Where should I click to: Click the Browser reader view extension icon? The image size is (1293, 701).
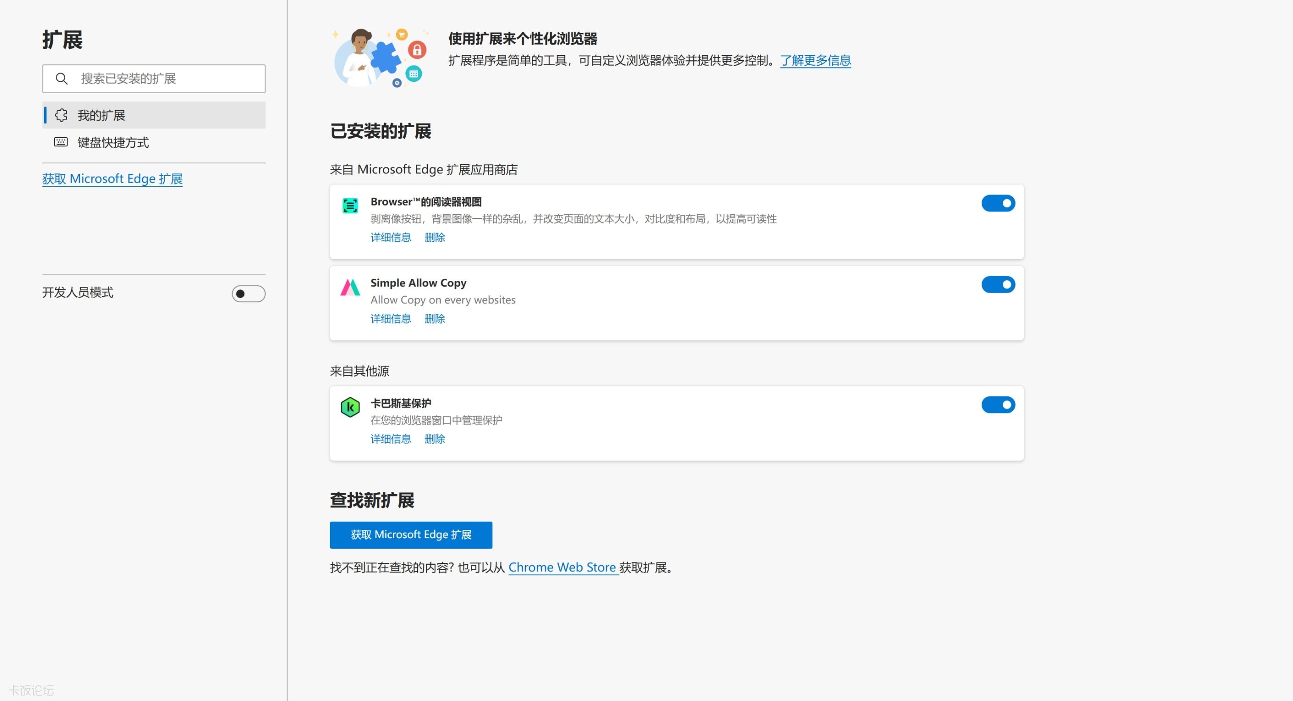(x=350, y=206)
